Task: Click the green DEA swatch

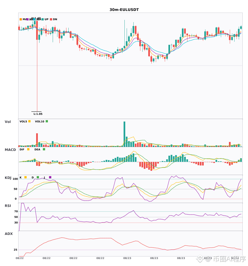Action: (44, 149)
